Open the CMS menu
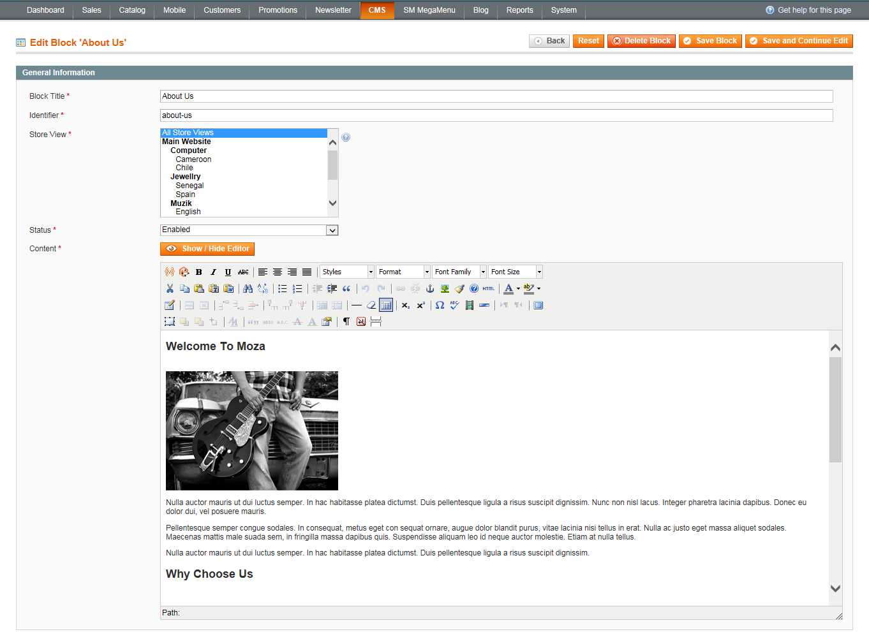The height and width of the screenshot is (632, 869). (377, 10)
